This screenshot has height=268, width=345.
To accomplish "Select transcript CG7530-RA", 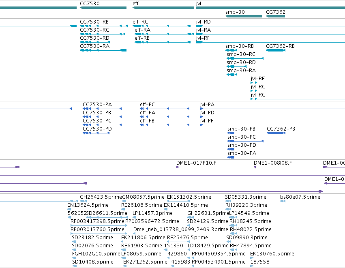I will (103, 50).
